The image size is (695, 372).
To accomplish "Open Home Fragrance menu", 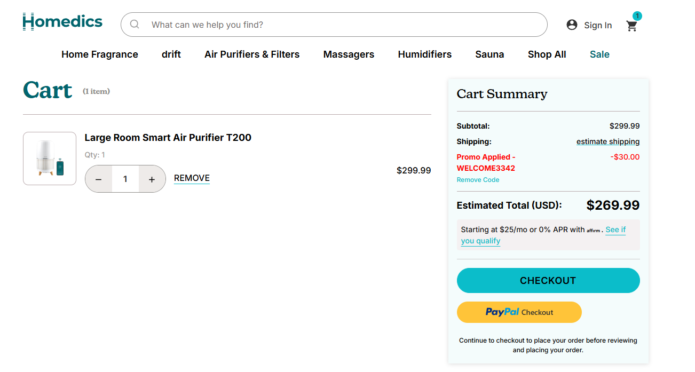I will pos(100,54).
